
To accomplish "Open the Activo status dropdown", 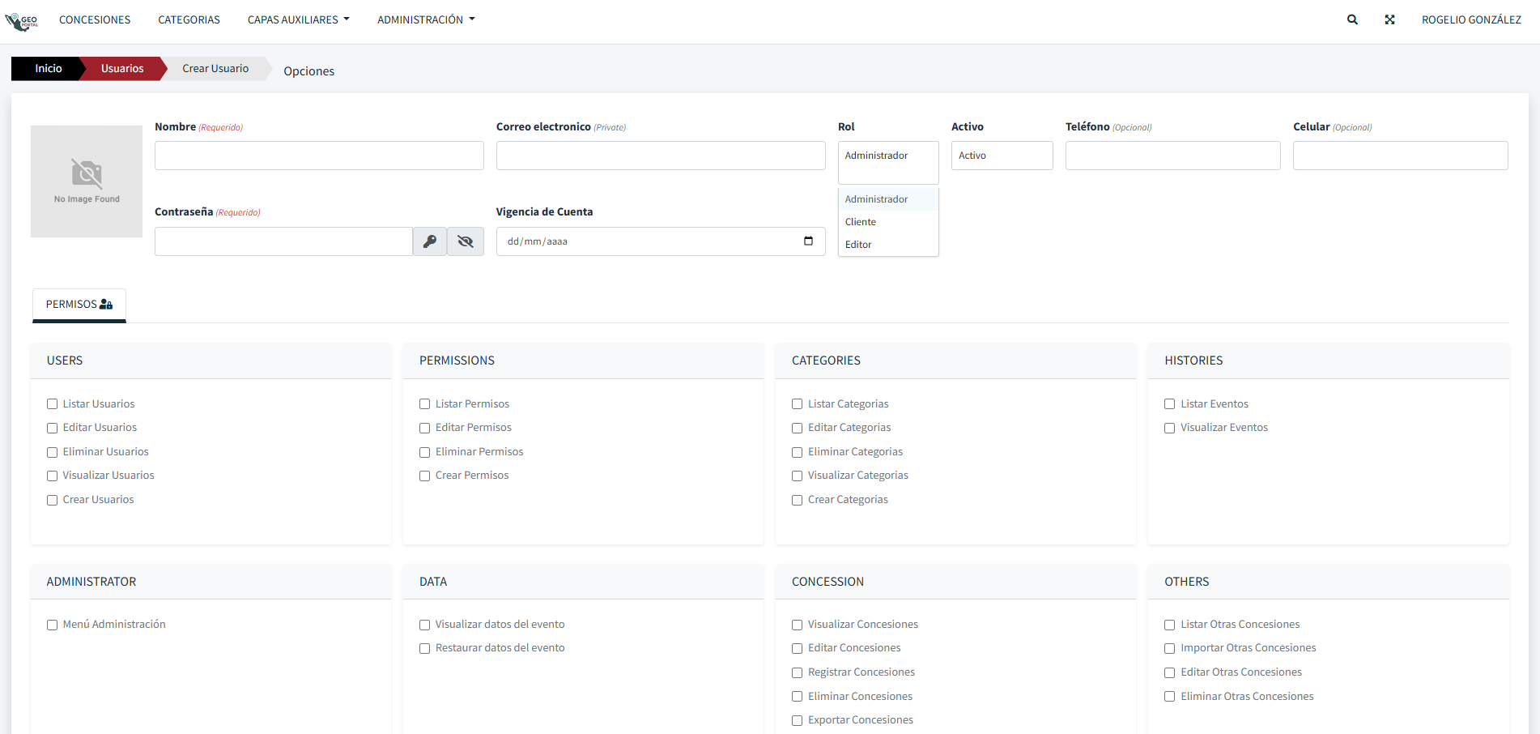I will [1002, 156].
